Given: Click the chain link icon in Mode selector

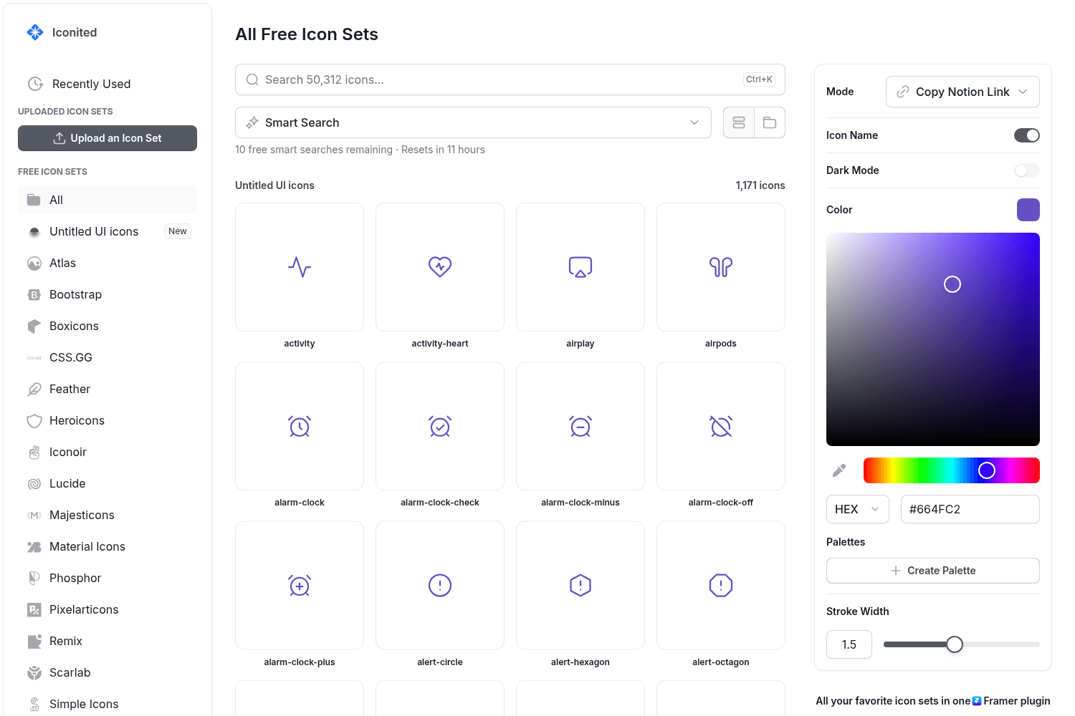Looking at the screenshot, I should [x=903, y=92].
